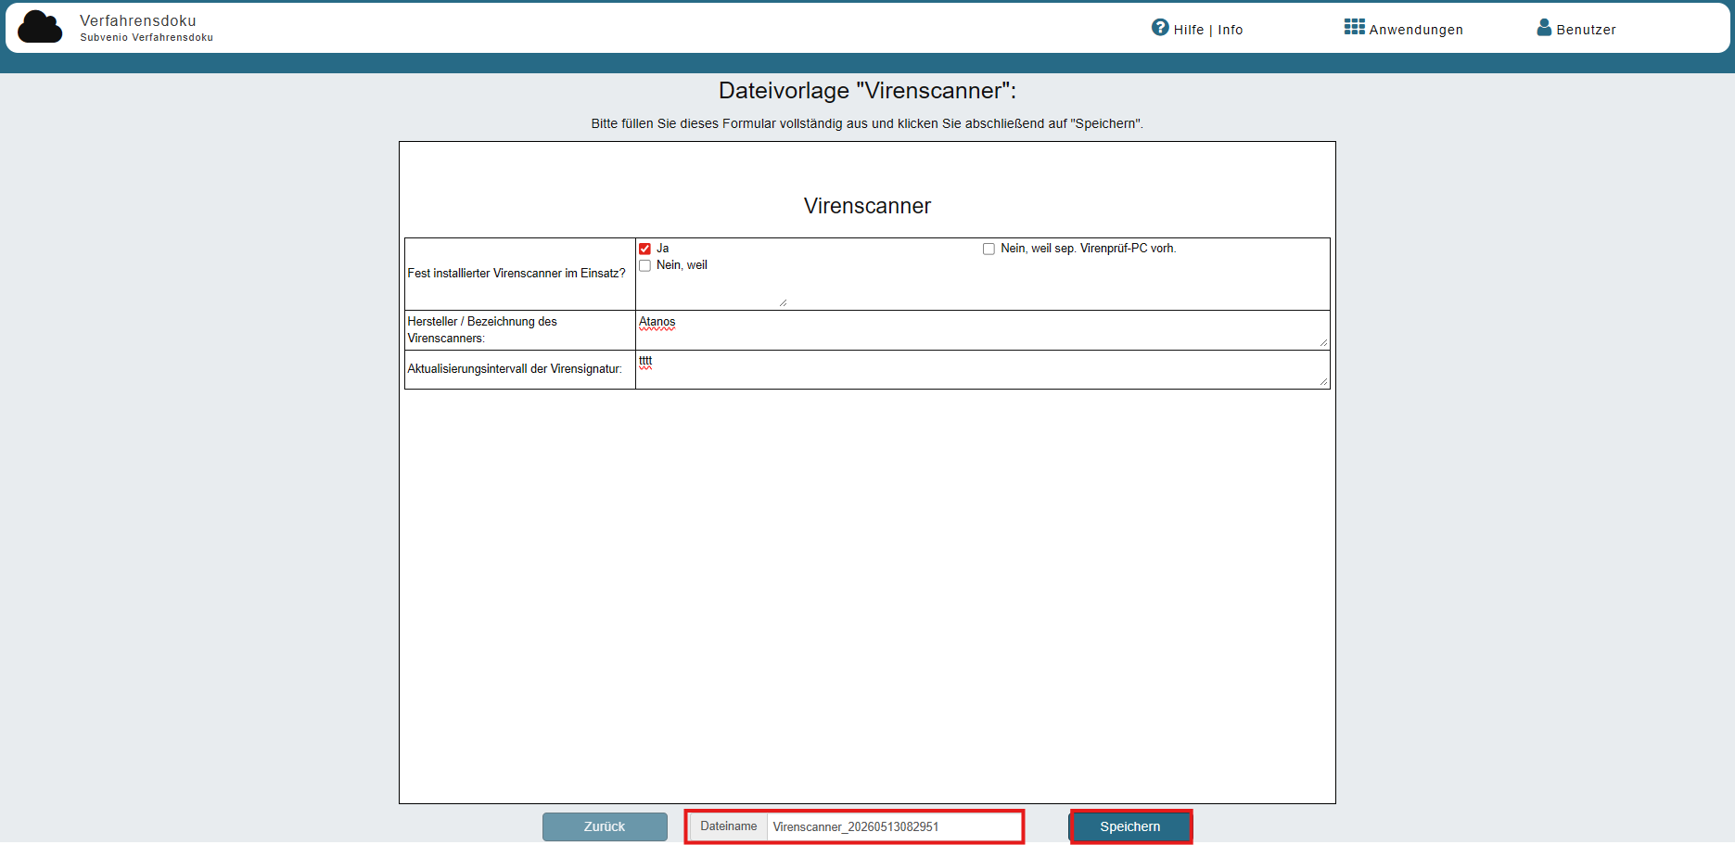1735x845 pixels.
Task: Click the Verfahrensdoku title link
Action: pyautogui.click(x=138, y=20)
